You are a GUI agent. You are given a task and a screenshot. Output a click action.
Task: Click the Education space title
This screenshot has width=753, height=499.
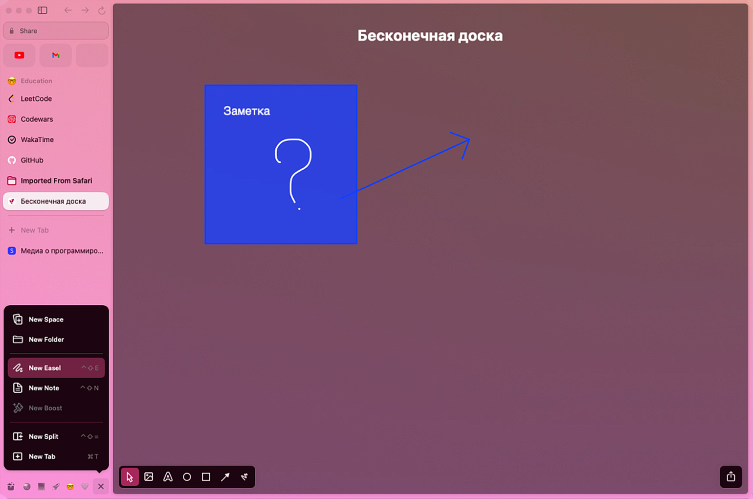coord(36,81)
